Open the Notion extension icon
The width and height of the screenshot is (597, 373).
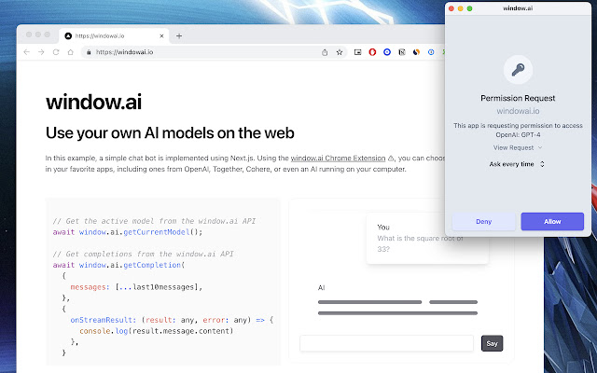coord(402,52)
